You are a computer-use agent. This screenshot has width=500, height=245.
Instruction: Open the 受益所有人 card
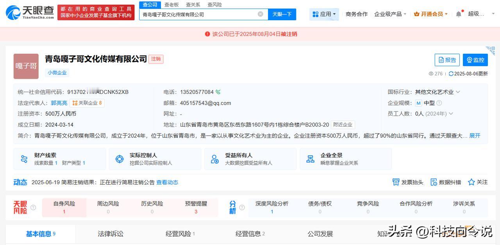(250, 159)
